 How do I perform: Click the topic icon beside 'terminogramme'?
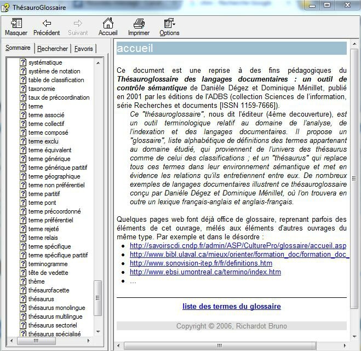(x=23, y=263)
